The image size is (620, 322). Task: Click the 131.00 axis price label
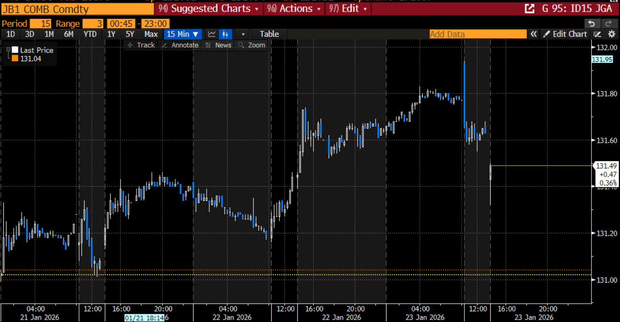(606, 280)
